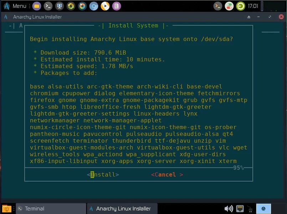This screenshot has height=214, width=287.
Task: Click the 'Anarchy Linux Installer' window title text
Action: [x=37, y=17]
